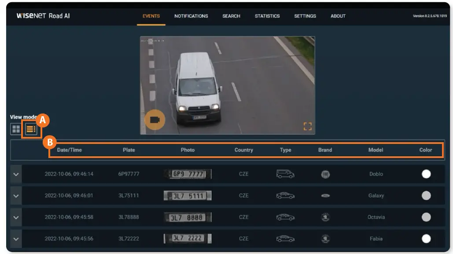
Task: Select plate text 3L72222
Action: pos(129,239)
